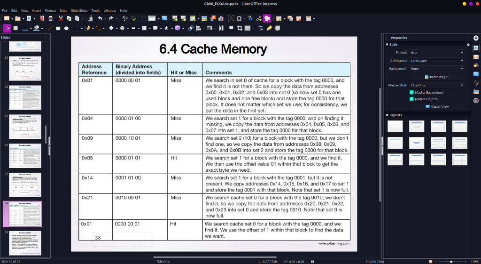Open Navigator compass icon in sidebar

[x=476, y=101]
